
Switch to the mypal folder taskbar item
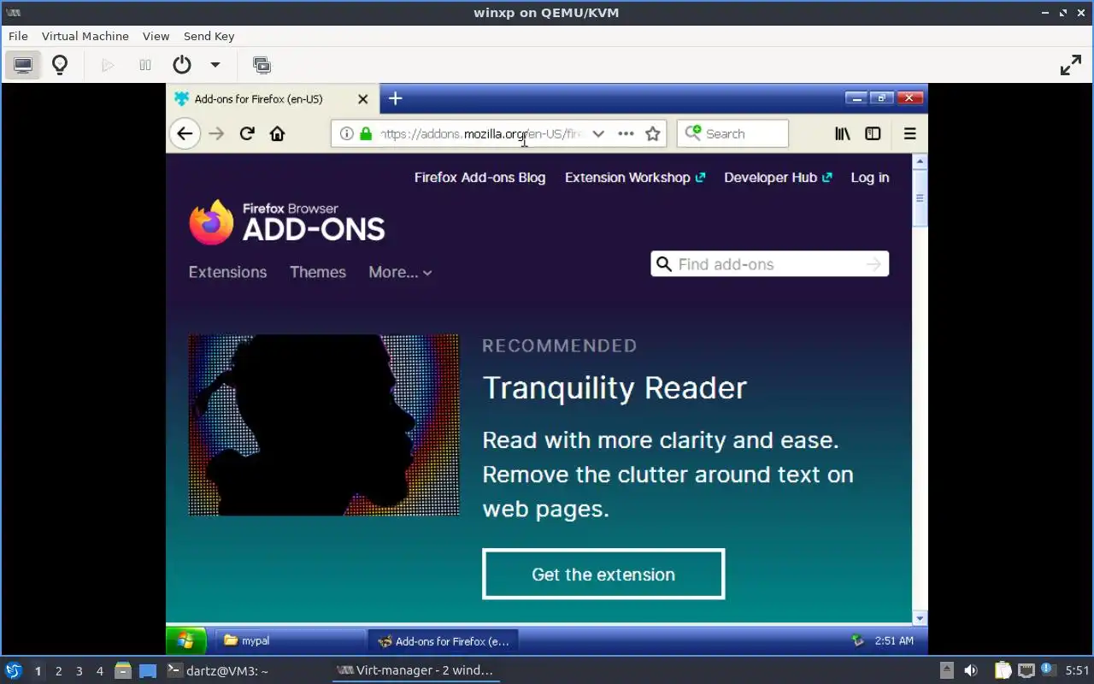click(289, 640)
